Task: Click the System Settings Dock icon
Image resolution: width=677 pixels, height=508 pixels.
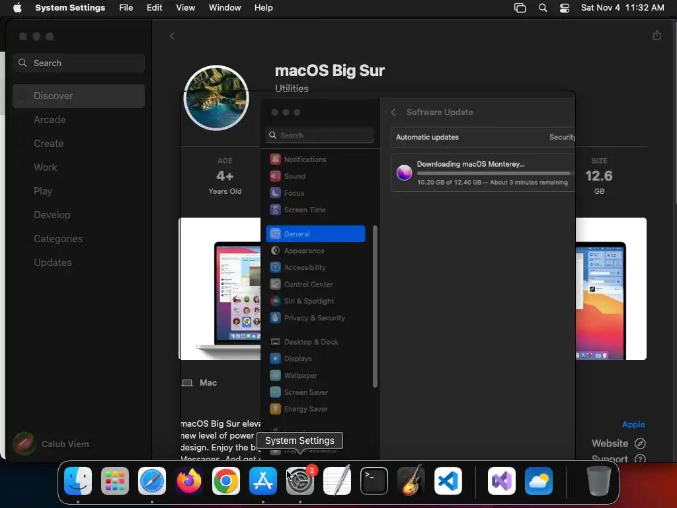Action: point(300,481)
